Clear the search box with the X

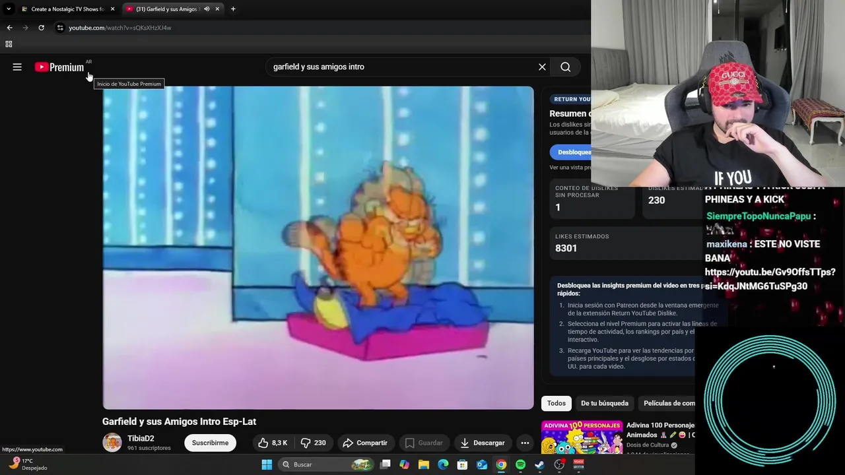542,67
